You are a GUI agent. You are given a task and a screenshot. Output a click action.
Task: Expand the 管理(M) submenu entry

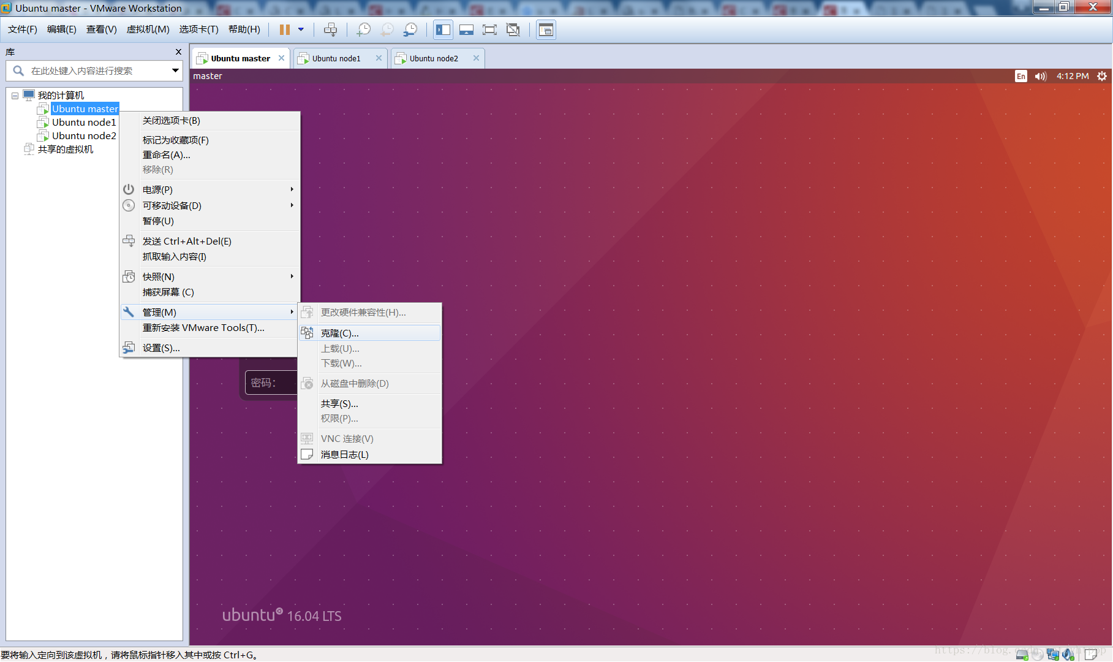[210, 312]
